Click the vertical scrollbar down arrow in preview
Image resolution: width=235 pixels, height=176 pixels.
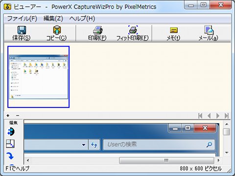pos(227,153)
